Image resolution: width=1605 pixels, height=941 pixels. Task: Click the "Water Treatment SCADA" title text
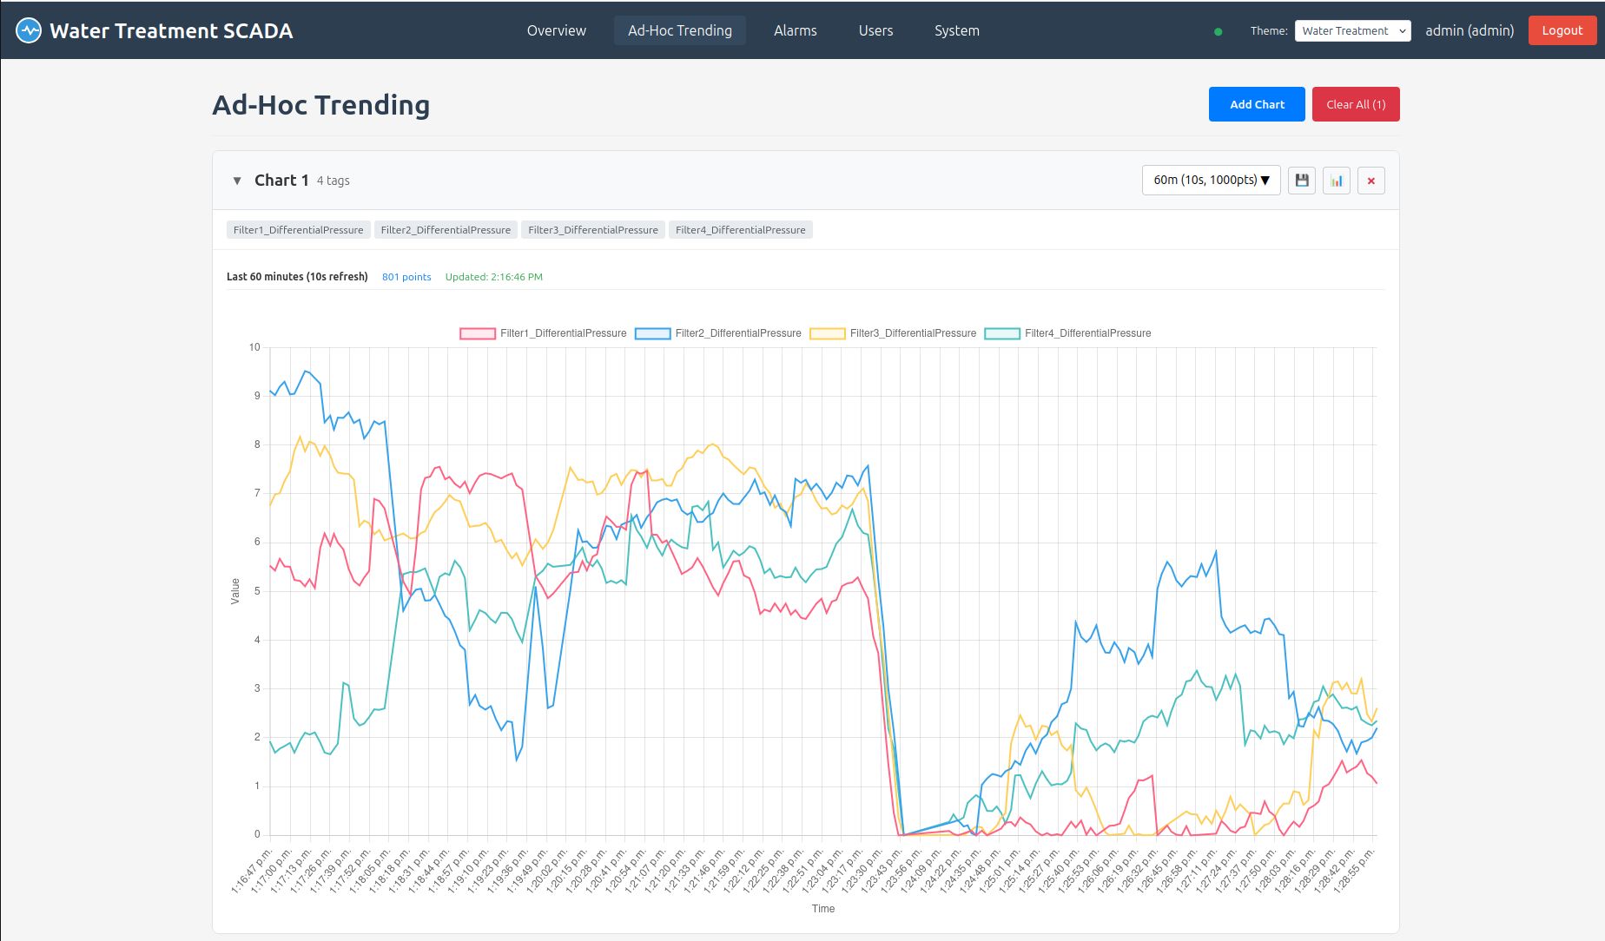click(x=171, y=30)
